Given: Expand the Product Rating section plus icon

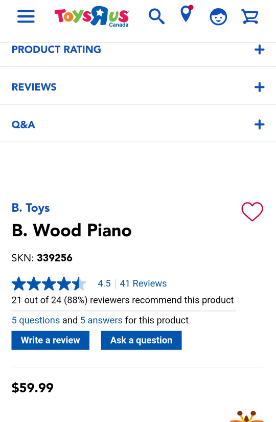Looking at the screenshot, I should point(259,50).
